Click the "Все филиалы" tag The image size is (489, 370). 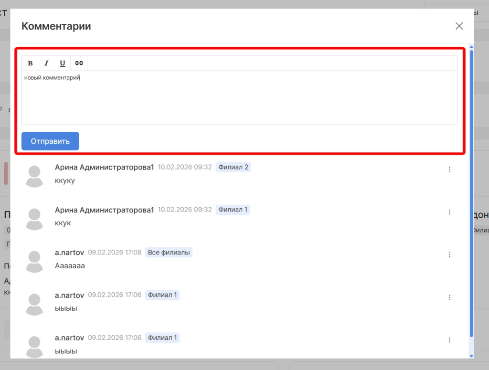[x=169, y=253]
